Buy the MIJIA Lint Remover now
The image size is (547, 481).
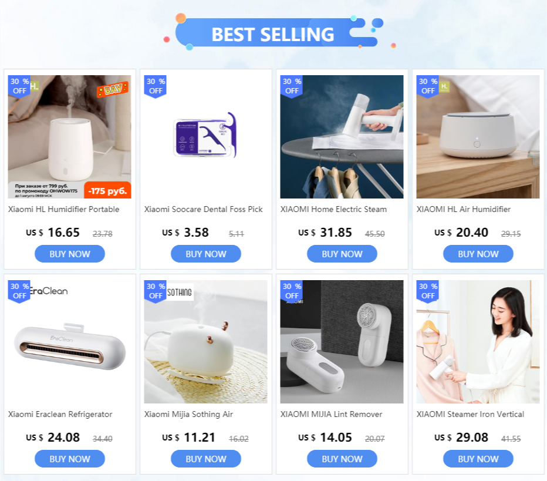(x=342, y=459)
